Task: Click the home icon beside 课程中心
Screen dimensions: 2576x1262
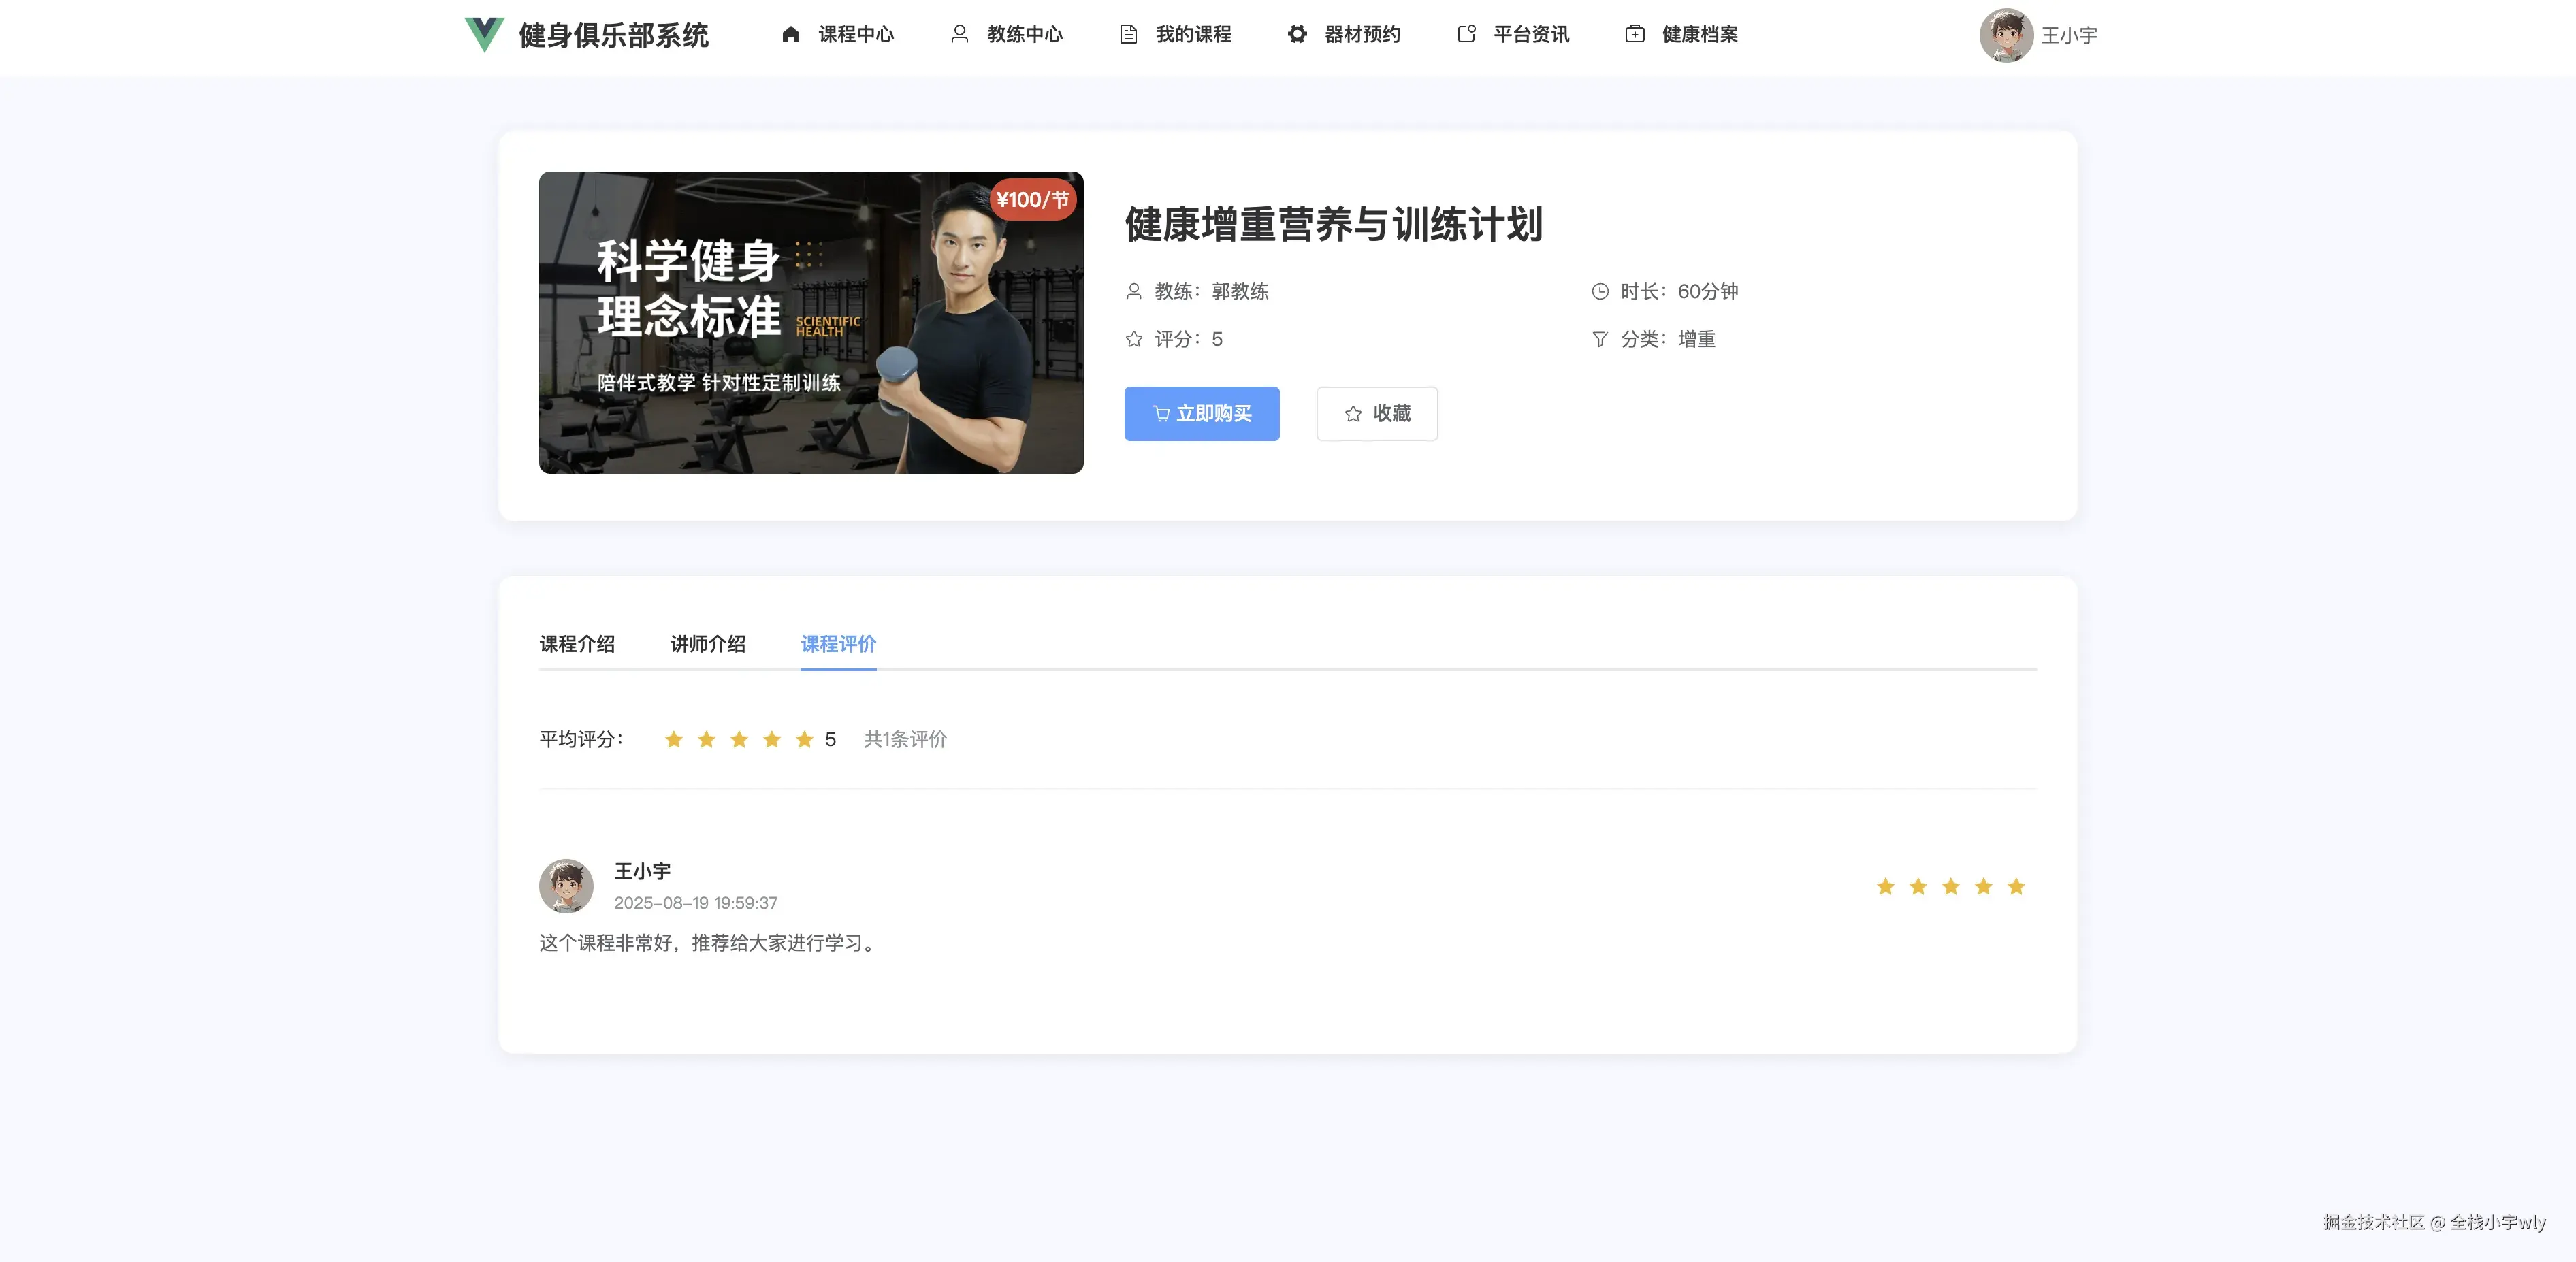Action: pyautogui.click(x=790, y=34)
